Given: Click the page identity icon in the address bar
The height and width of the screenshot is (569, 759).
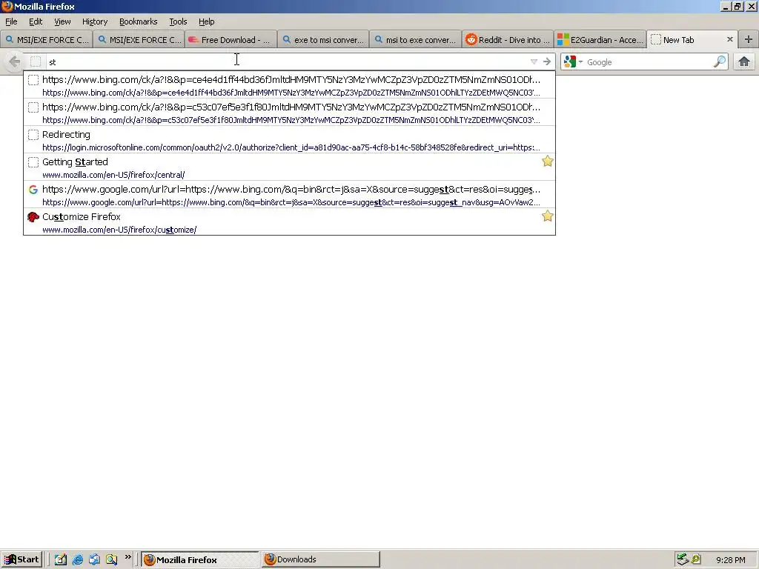Looking at the screenshot, I should [36, 61].
